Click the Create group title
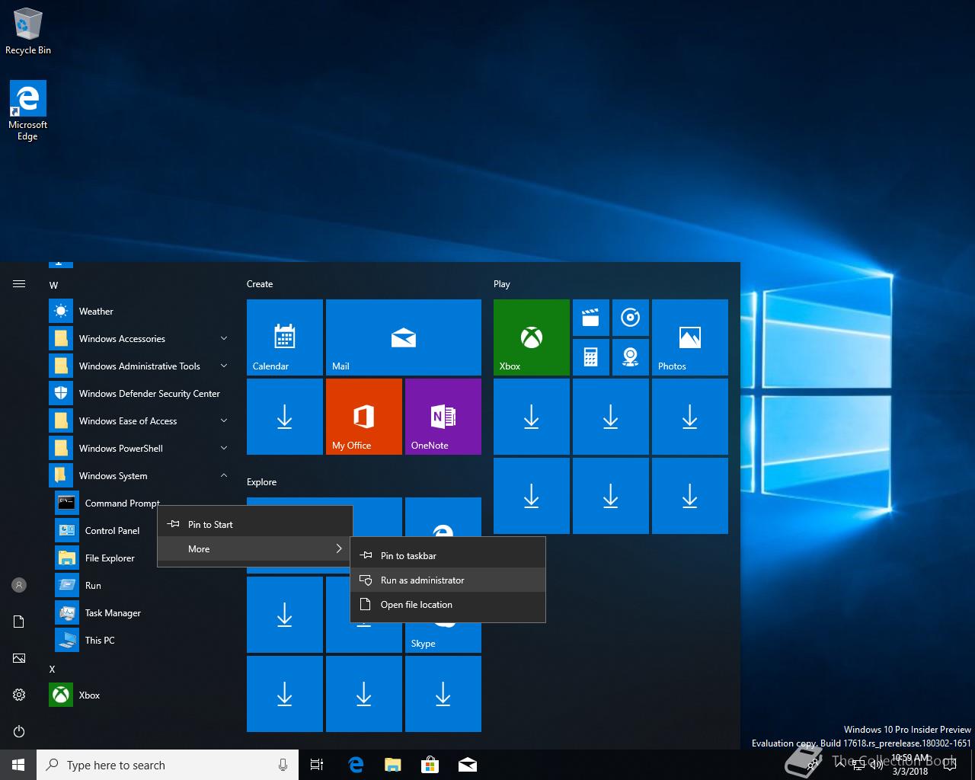Screen dimensions: 975x780 [x=260, y=284]
